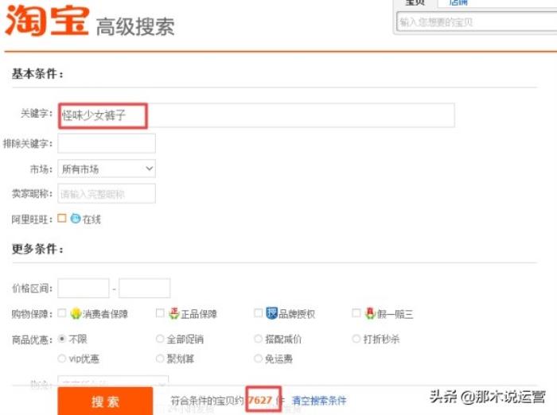Enable the 阿里旺旺 online checkbox
The image size is (557, 415).
[62, 219]
